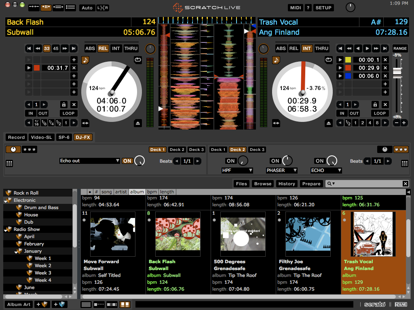Open the Echo out effect dropdown
The height and width of the screenshot is (310, 414).
click(x=90, y=161)
